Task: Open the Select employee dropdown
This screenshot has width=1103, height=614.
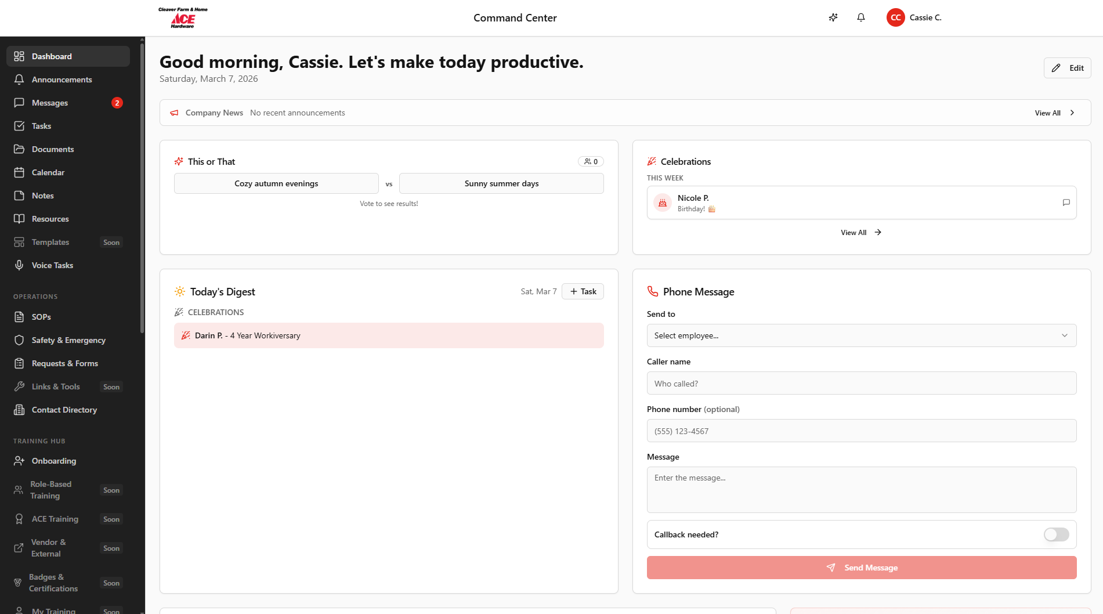Action: click(x=862, y=335)
